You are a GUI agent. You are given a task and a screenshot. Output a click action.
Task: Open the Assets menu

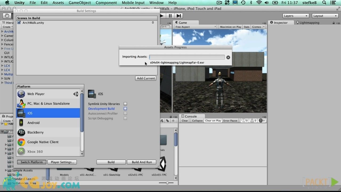[x=58, y=3]
